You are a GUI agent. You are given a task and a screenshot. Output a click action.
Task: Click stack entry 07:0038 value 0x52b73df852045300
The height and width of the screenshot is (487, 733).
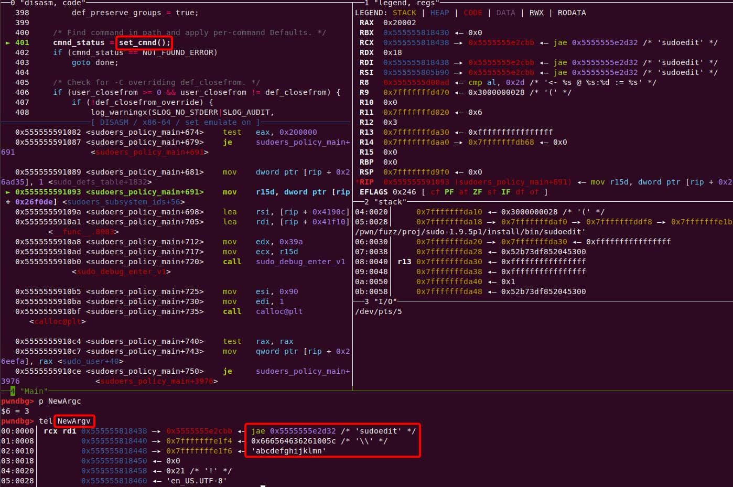[x=543, y=252]
